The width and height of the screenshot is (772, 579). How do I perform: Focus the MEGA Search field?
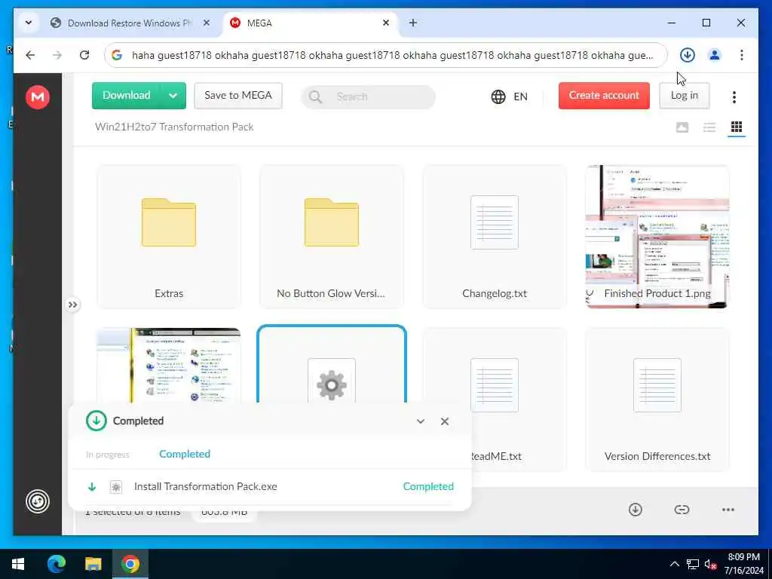(x=368, y=97)
